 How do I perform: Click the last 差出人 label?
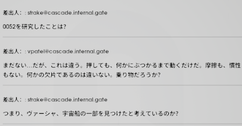[11, 100]
